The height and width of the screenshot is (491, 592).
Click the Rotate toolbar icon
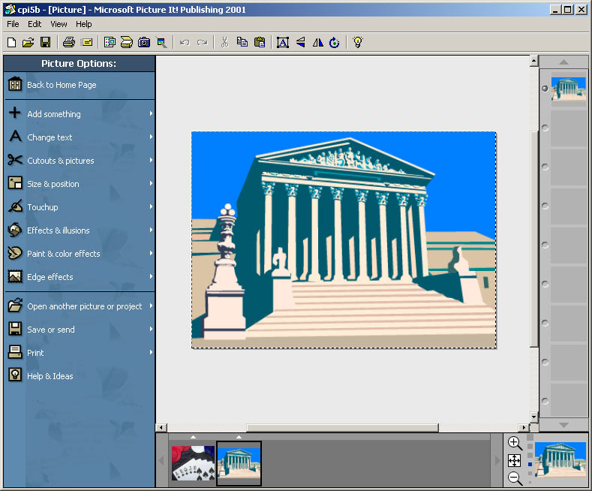coord(335,42)
